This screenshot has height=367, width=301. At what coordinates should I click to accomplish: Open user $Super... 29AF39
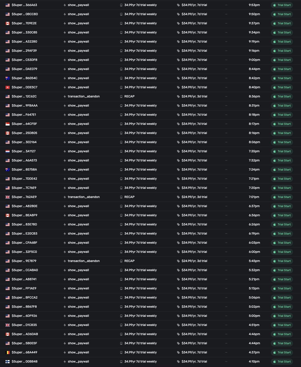pos(24,51)
